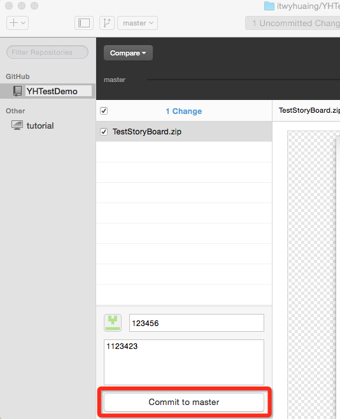The height and width of the screenshot is (419, 340).
Task: Toggle the select-all changes checkbox
Action: pos(104,111)
